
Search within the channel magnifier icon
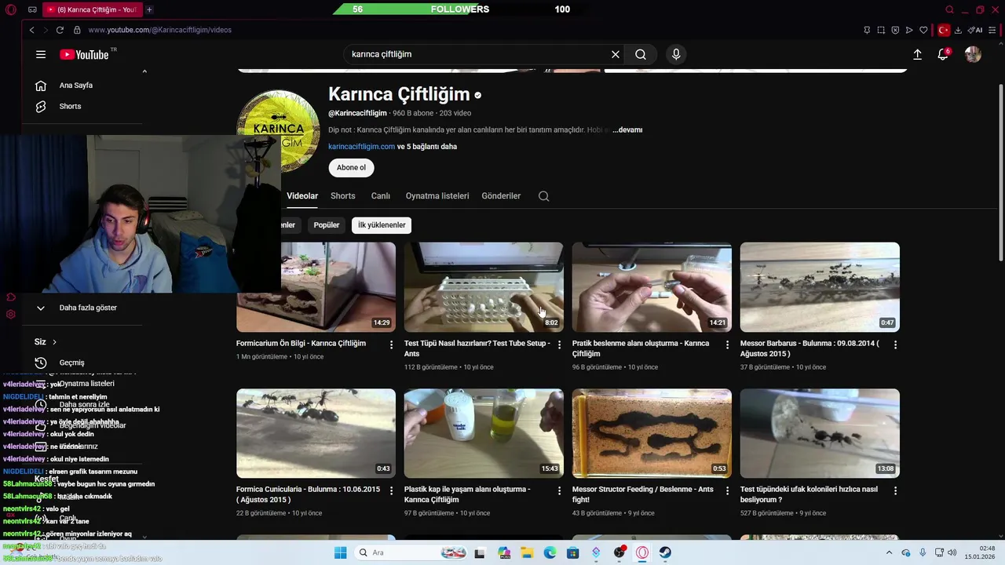543,196
